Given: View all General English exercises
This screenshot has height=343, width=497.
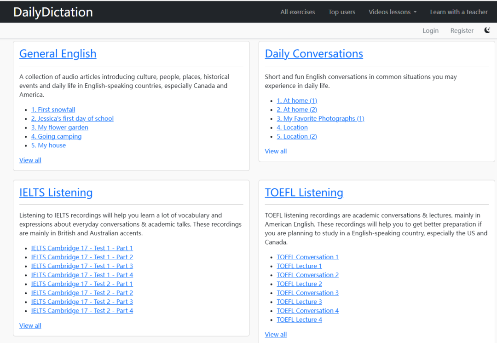Looking at the screenshot, I should [x=30, y=160].
